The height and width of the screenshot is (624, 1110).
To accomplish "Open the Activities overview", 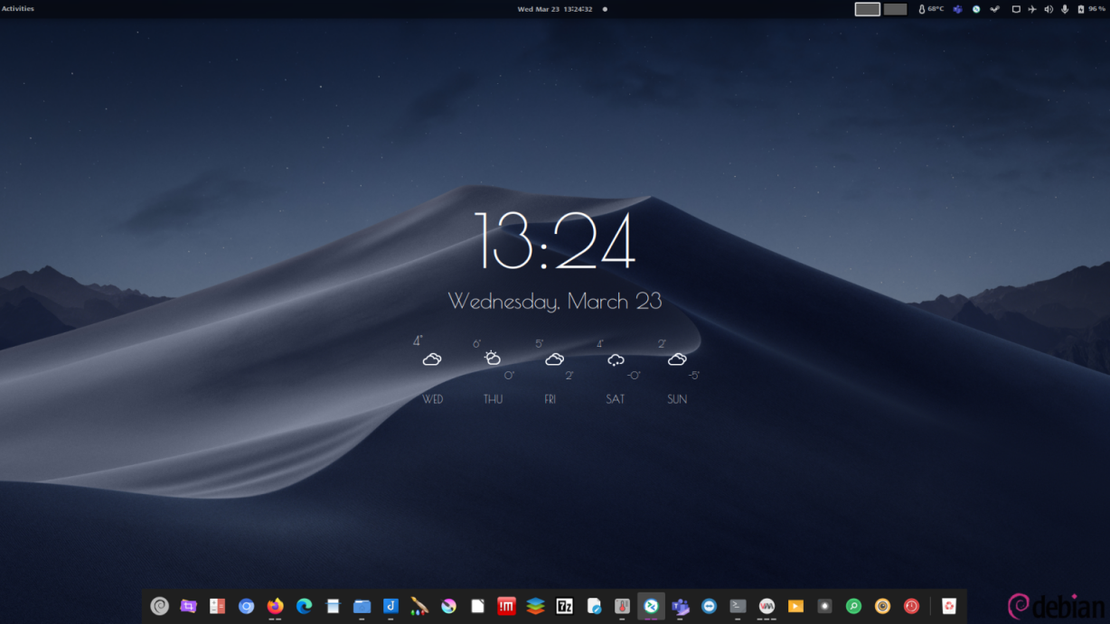I will pyautogui.click(x=18, y=9).
